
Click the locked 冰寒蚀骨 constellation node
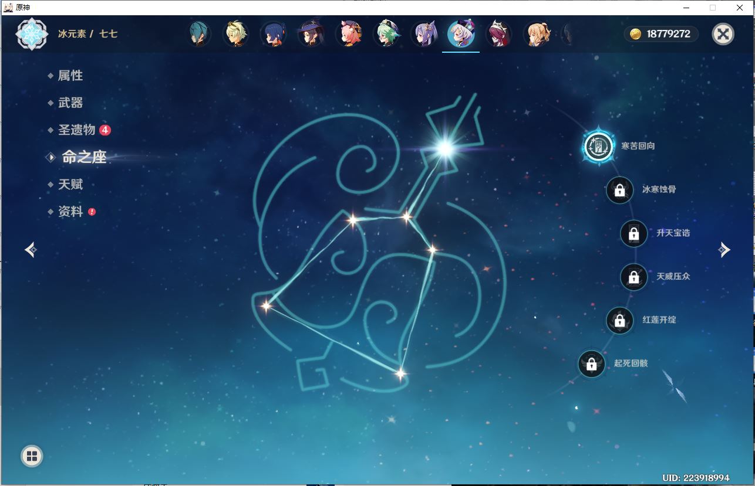pos(619,190)
